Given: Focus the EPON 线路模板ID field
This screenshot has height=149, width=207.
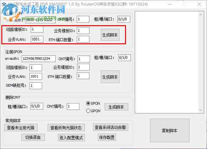Looking at the screenshot, I should pos(37,29).
